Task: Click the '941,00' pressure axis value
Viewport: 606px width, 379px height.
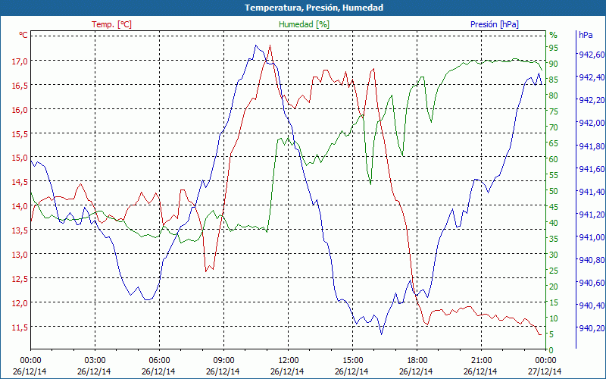Action: click(592, 237)
